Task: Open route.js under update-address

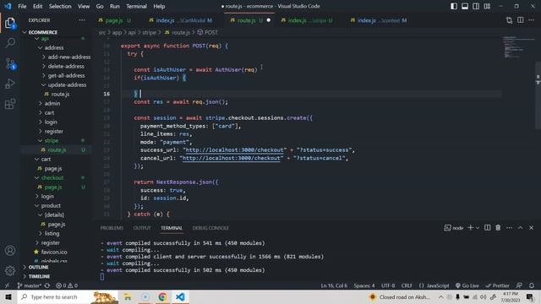Action: click(60, 94)
